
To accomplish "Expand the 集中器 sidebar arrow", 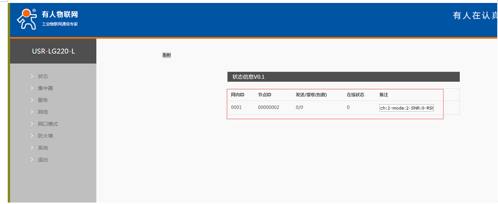I will coord(32,88).
